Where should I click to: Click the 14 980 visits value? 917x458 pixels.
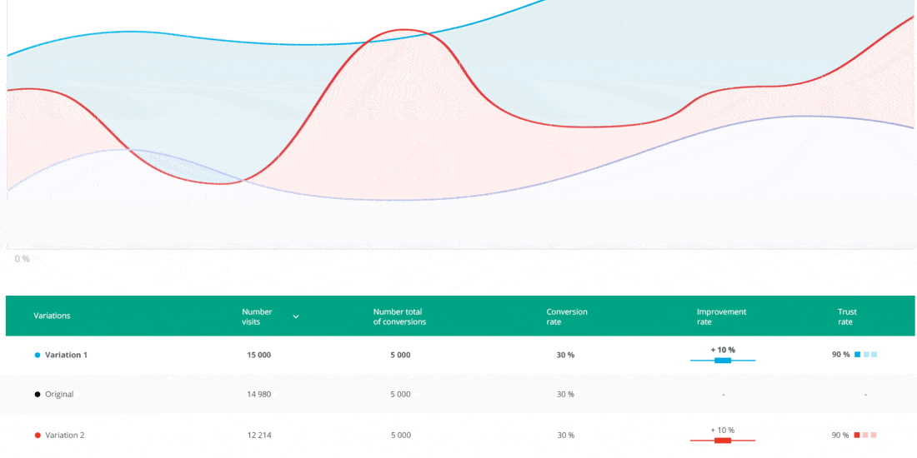click(259, 395)
